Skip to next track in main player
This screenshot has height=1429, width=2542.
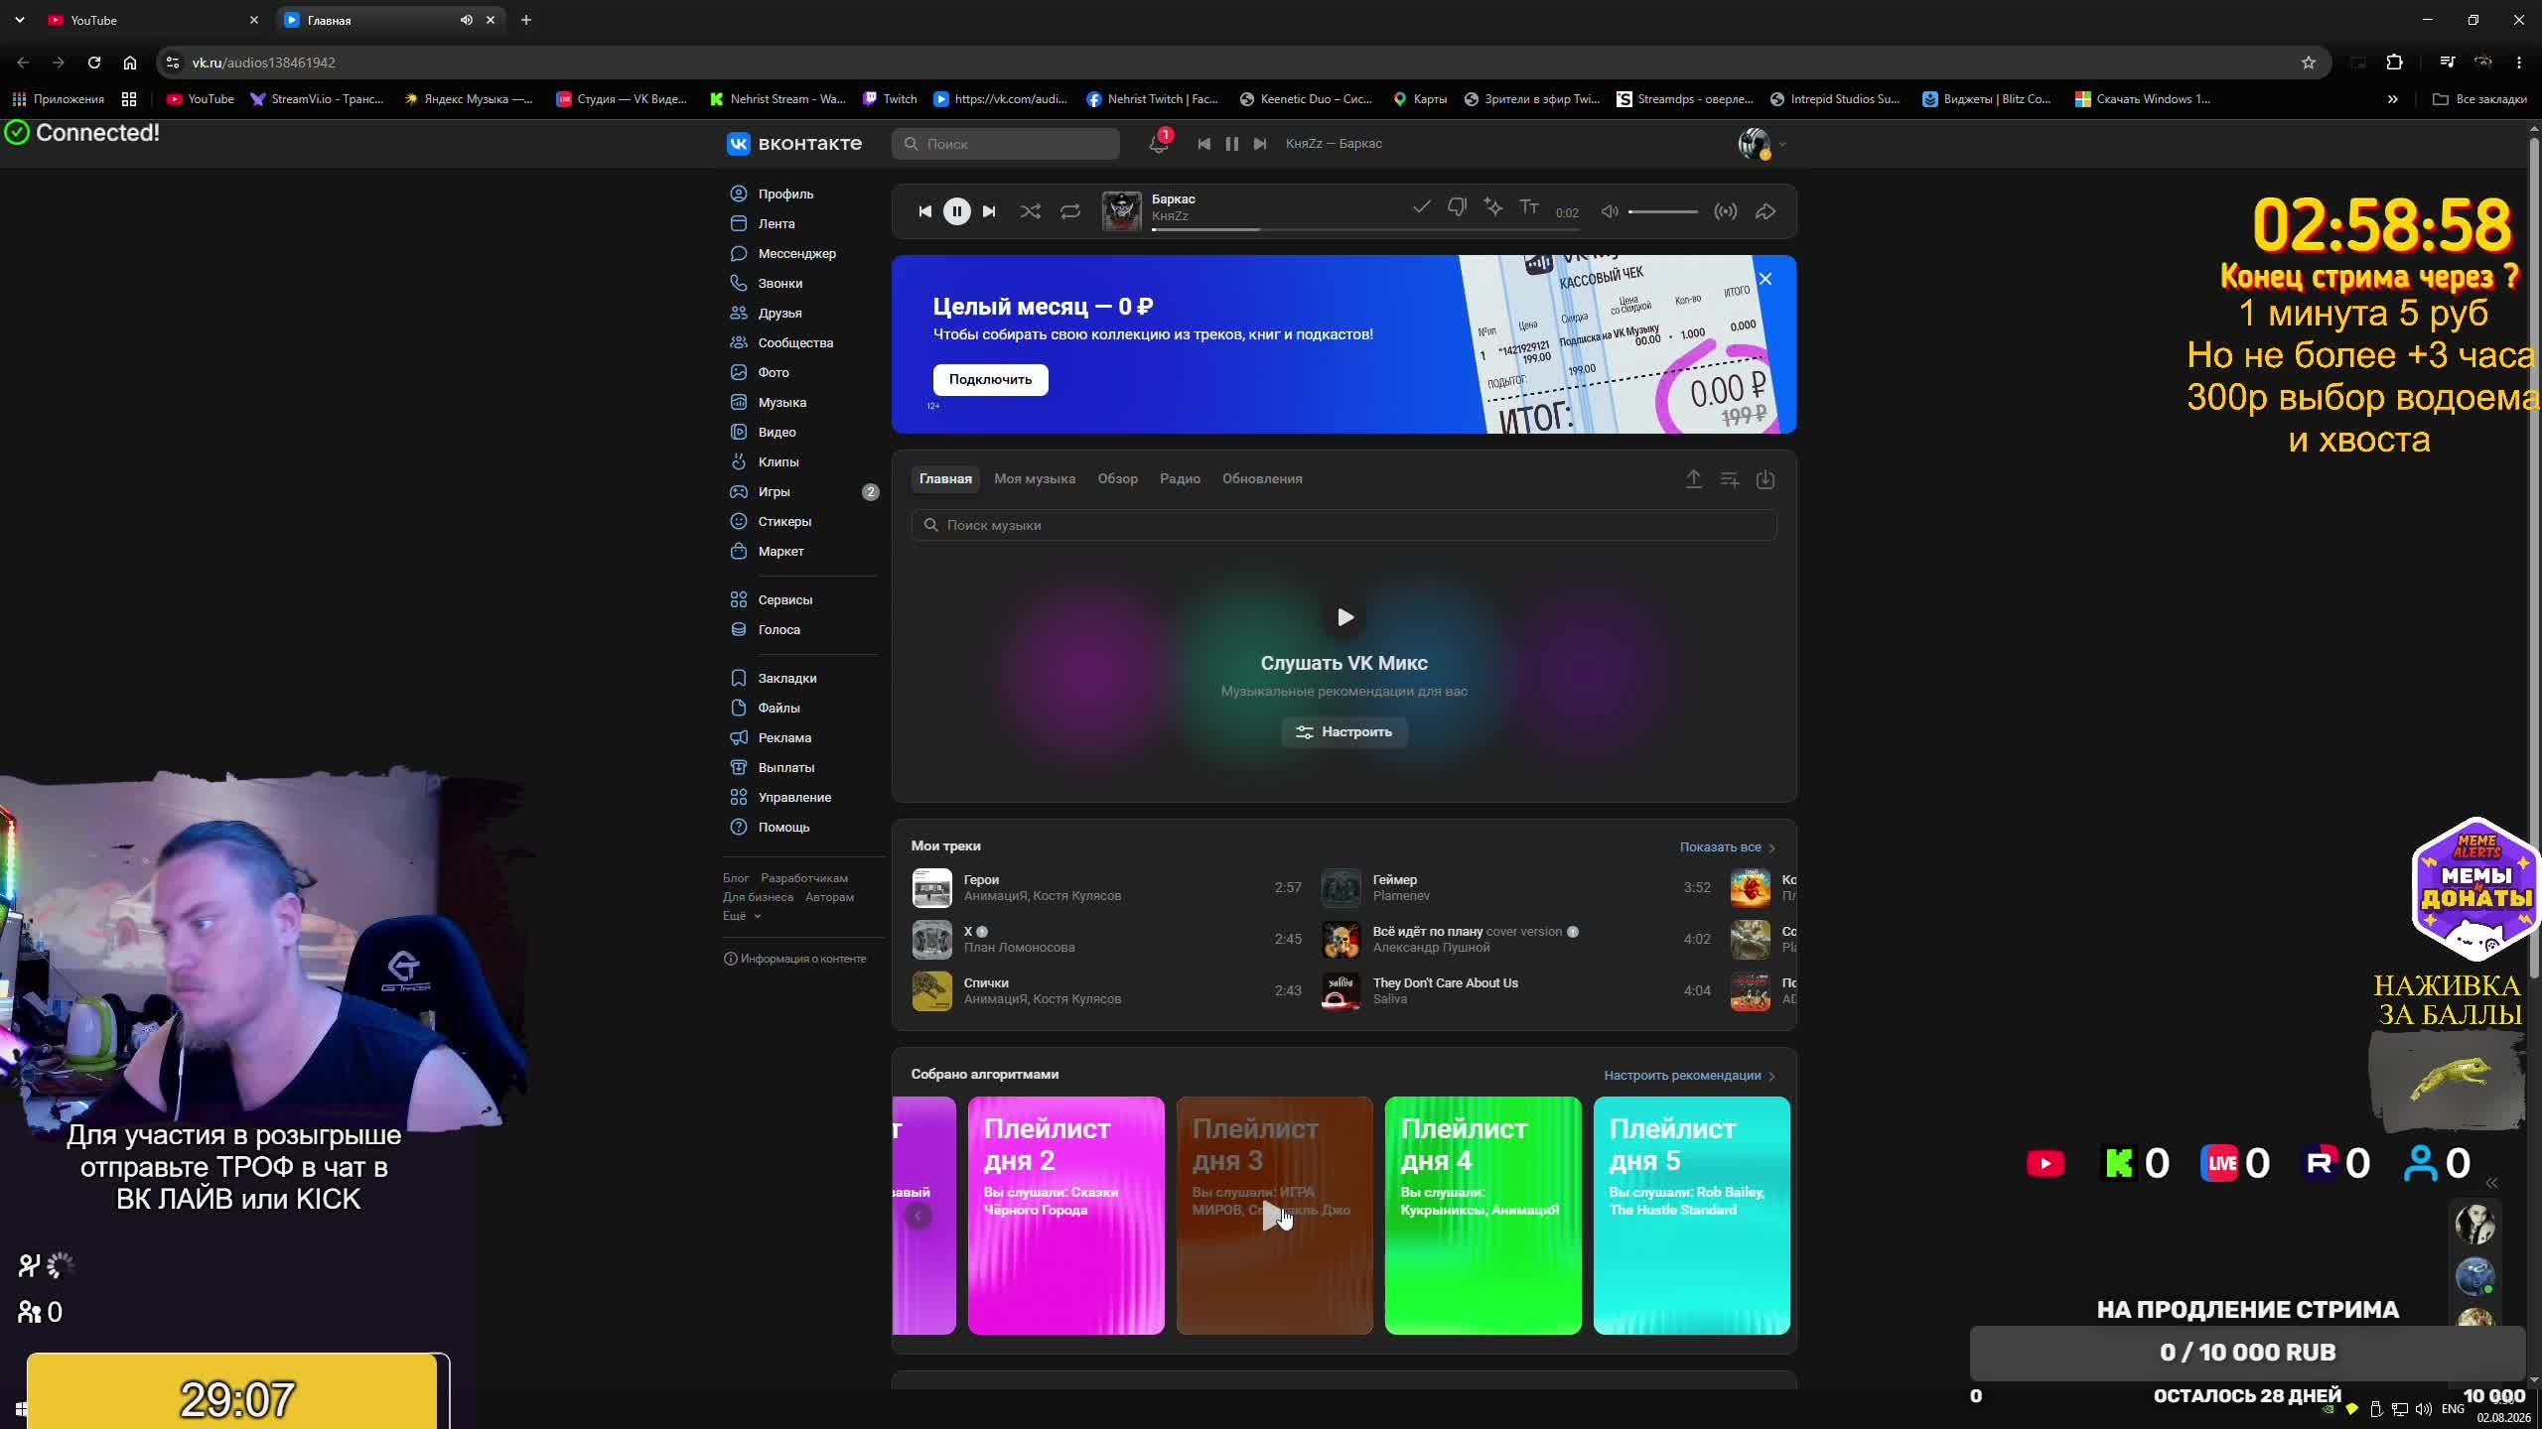click(x=989, y=211)
